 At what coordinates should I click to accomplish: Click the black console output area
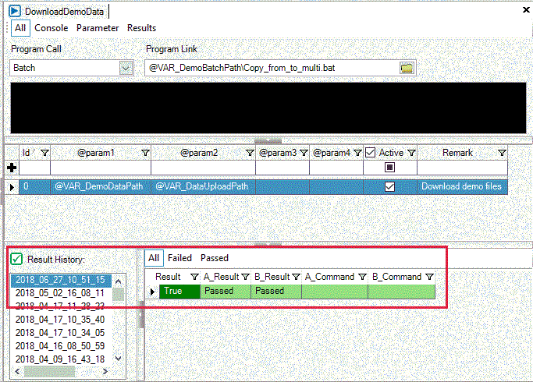268,108
